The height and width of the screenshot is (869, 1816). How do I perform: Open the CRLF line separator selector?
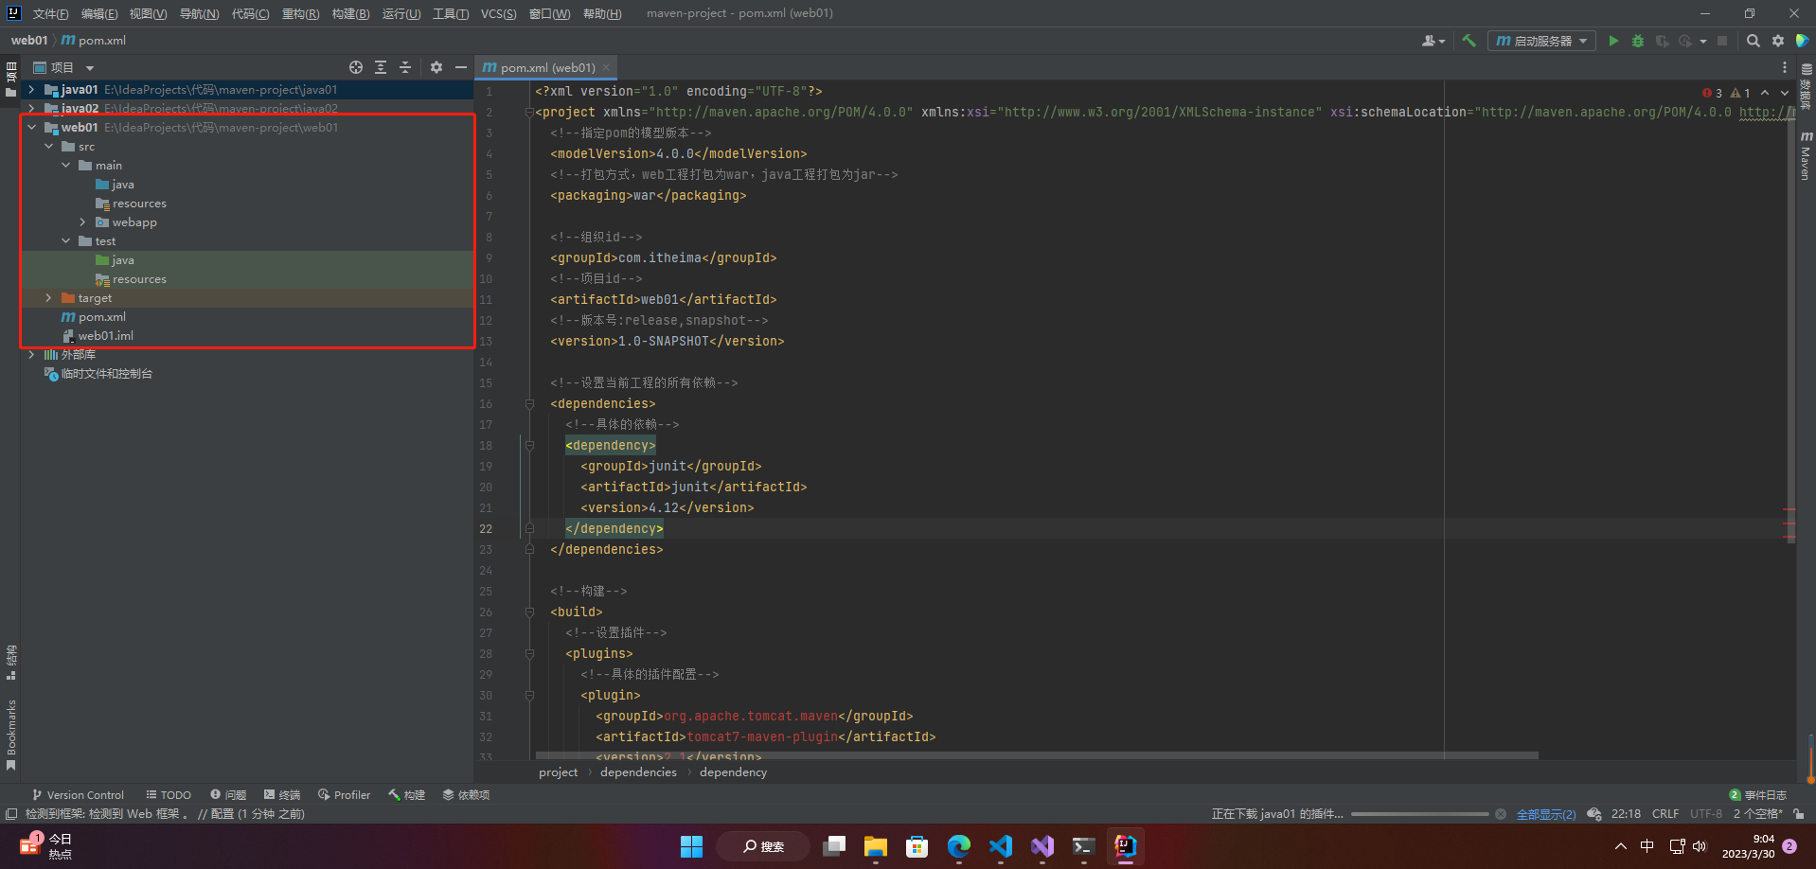(x=1665, y=814)
